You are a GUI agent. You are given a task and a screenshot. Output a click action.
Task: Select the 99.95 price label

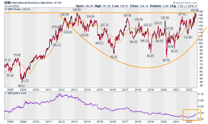[x=170, y=47]
